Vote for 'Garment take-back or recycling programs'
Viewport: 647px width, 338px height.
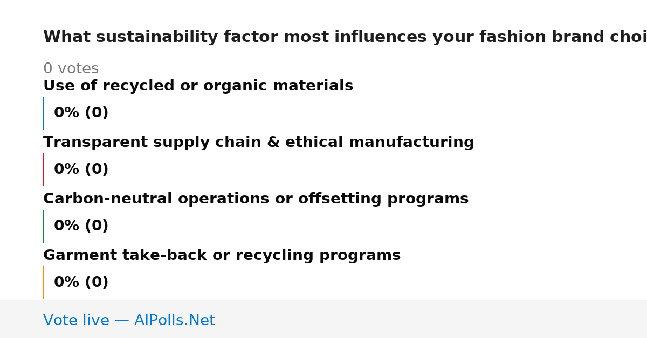(x=222, y=256)
